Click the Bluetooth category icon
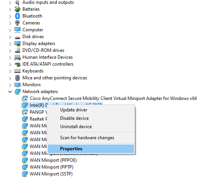 pos(17,16)
